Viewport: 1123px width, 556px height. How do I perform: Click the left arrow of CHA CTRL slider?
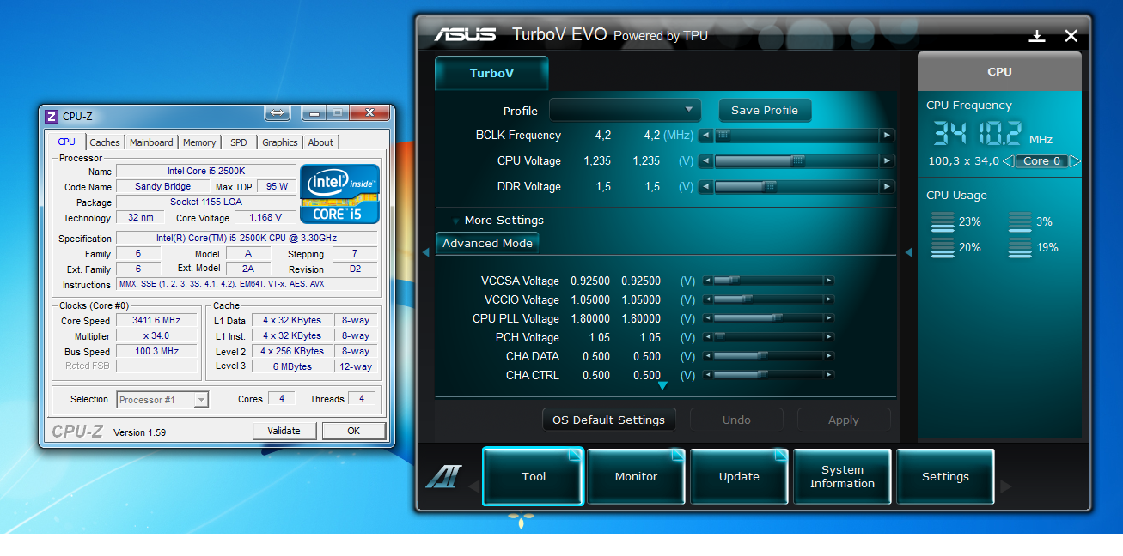pyautogui.click(x=707, y=375)
